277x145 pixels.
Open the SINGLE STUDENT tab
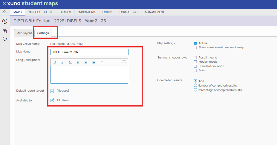tap(40, 12)
